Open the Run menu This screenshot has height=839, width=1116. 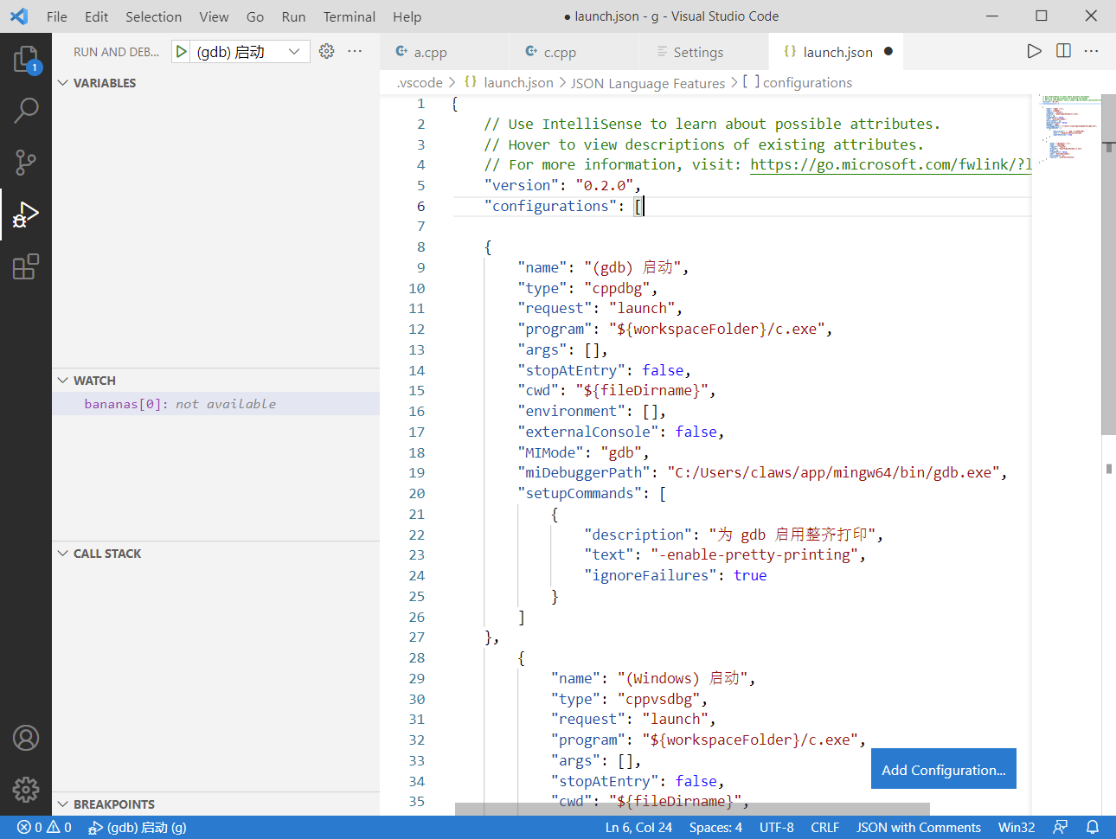click(x=293, y=16)
